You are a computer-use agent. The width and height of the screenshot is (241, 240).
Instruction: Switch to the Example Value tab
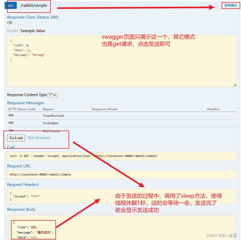(33, 31)
